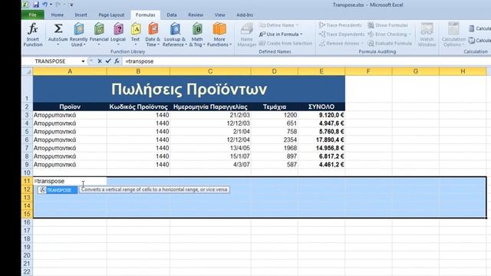Open the Error Checking dropdown

click(x=410, y=34)
